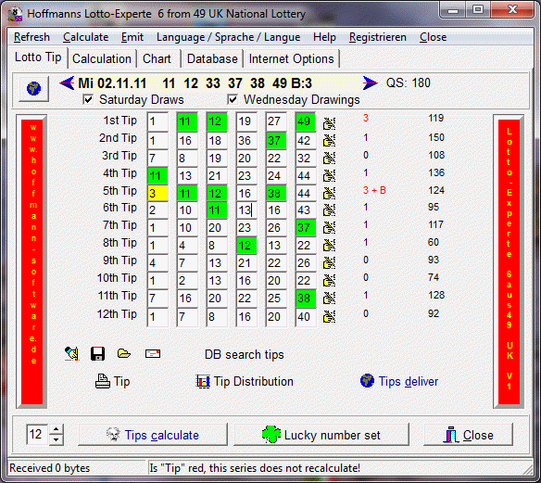This screenshot has width=541, height=483.
Task: Open saved tips with folder icon
Action: [x=124, y=353]
